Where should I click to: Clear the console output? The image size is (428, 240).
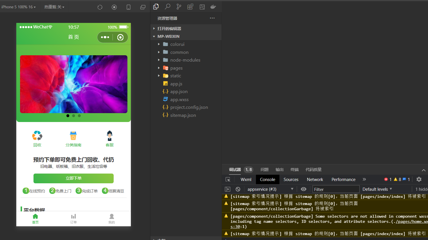point(238,189)
